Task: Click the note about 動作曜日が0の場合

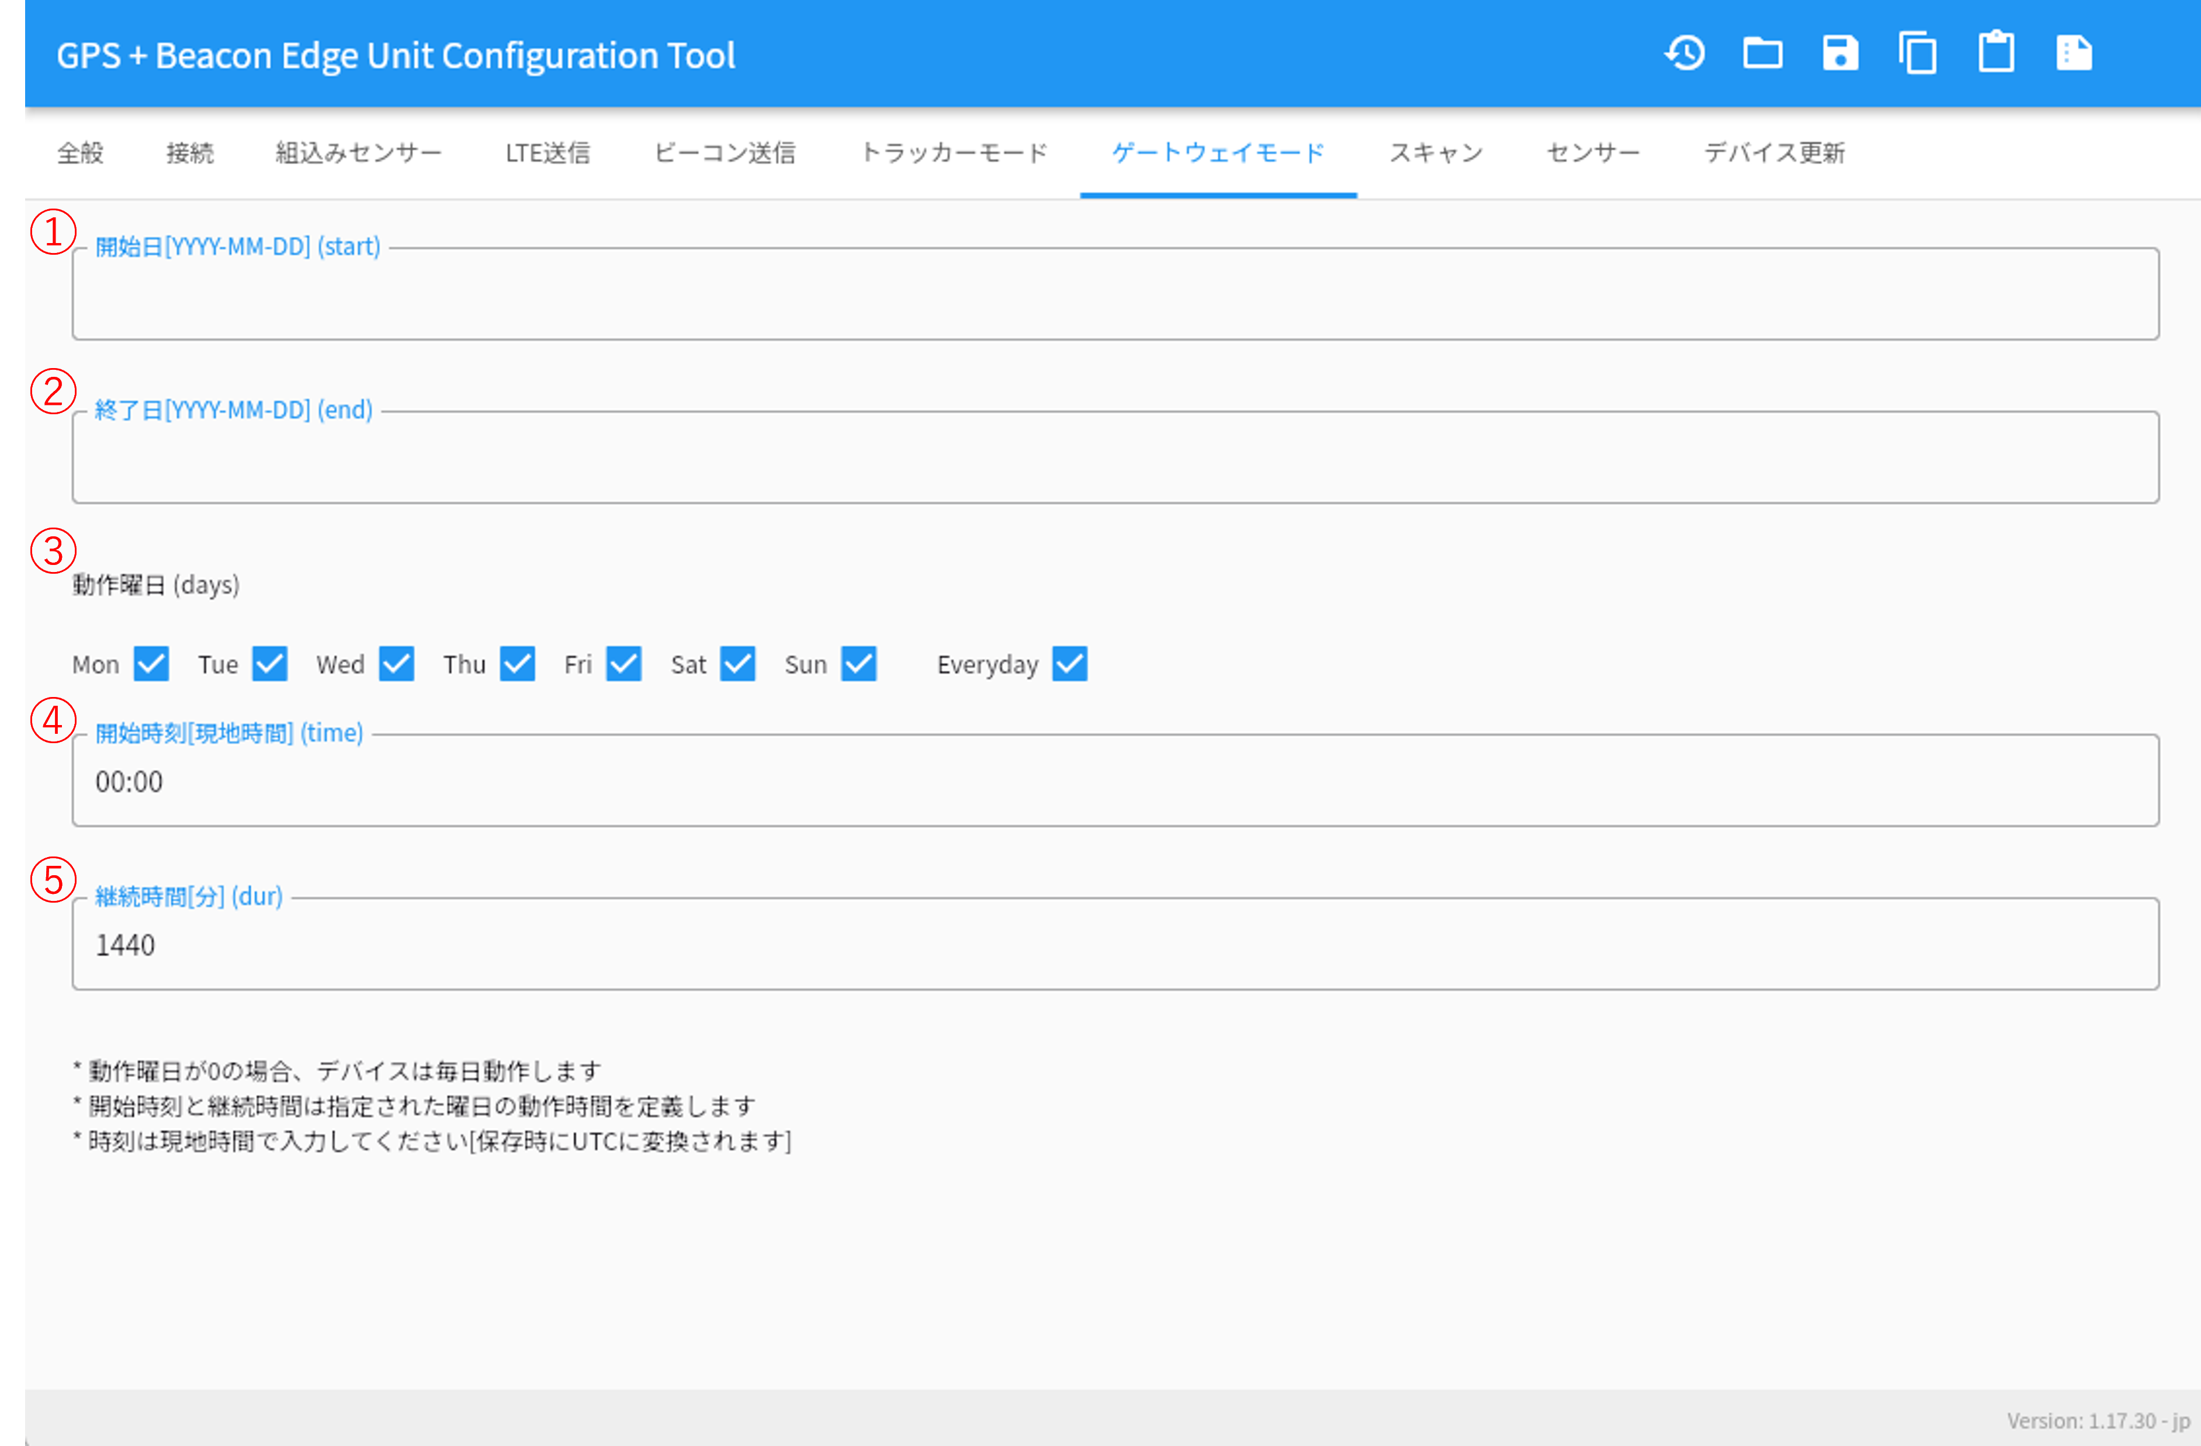Action: coord(337,1071)
